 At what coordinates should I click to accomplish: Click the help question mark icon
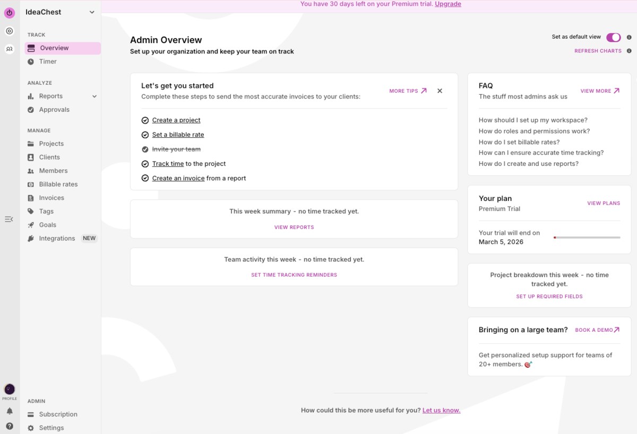coord(9,426)
